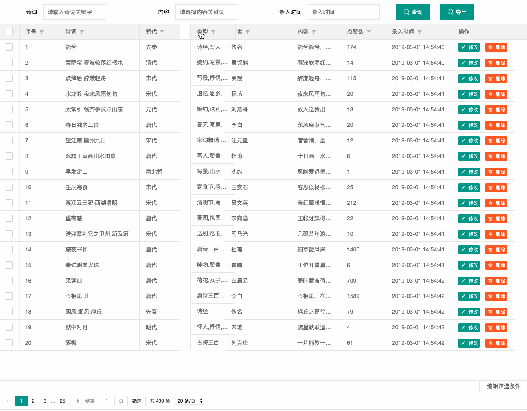Delete row 20 落梅 with 删除
Image resolution: width=527 pixels, height=411 pixels.
coord(496,343)
